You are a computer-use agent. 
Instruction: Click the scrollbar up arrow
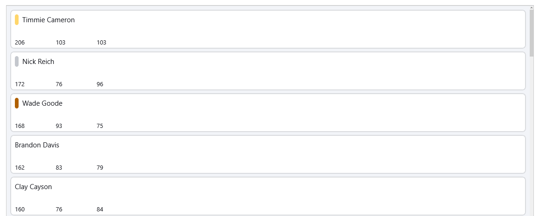532,8
